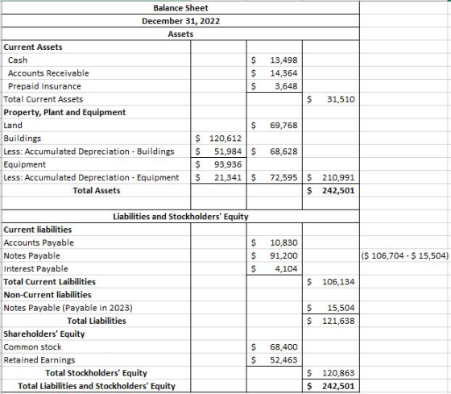Select the 'Total Current Assets' label
Viewport: 451px width, 394px height.
(43, 99)
